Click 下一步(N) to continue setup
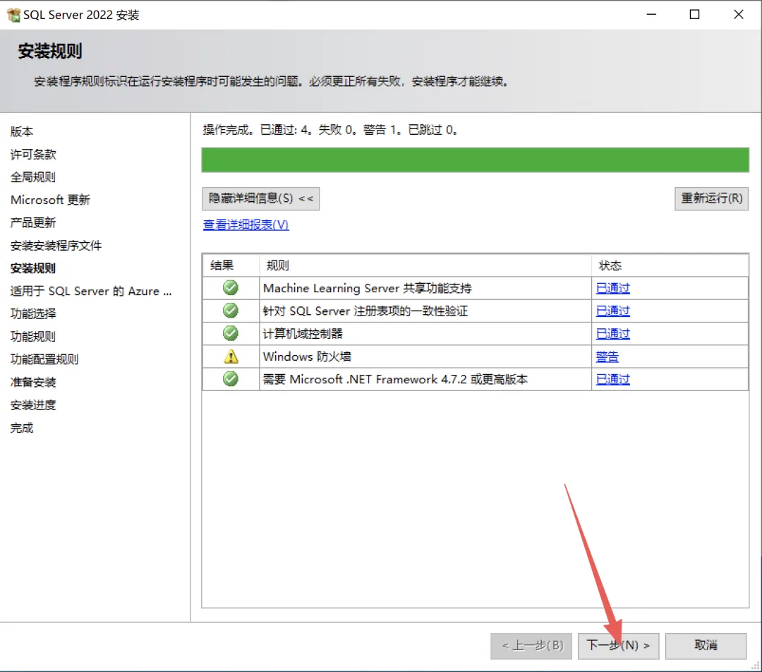The width and height of the screenshot is (762, 672). [x=618, y=646]
